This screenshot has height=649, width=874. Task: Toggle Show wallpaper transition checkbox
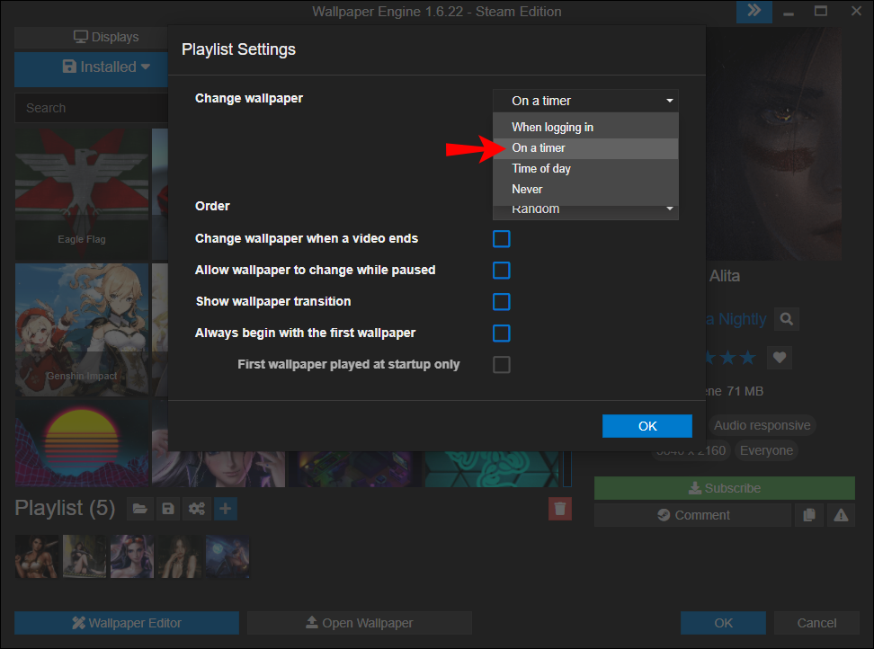click(501, 302)
